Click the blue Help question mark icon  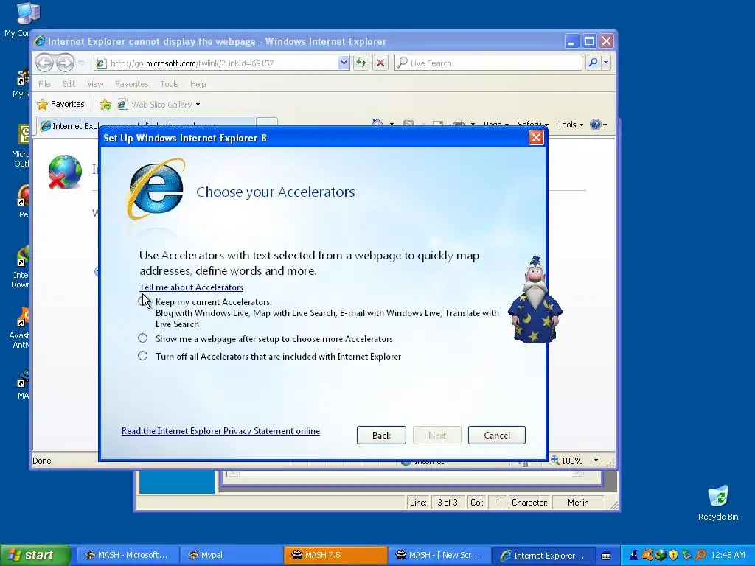pos(595,124)
